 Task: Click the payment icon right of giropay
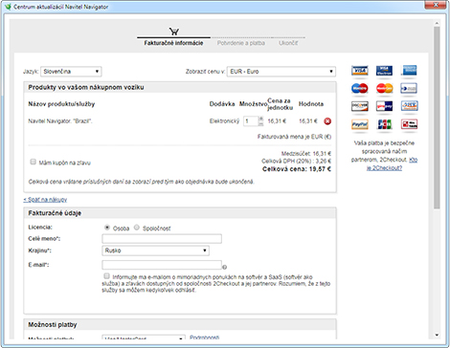(410, 105)
